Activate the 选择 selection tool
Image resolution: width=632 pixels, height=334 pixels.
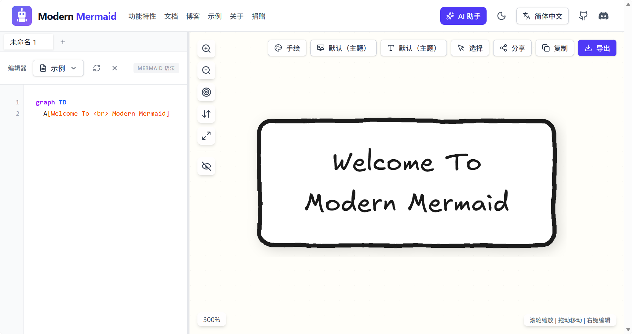470,48
